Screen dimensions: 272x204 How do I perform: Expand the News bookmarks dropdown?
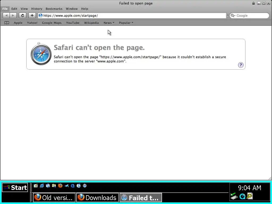pos(109,23)
